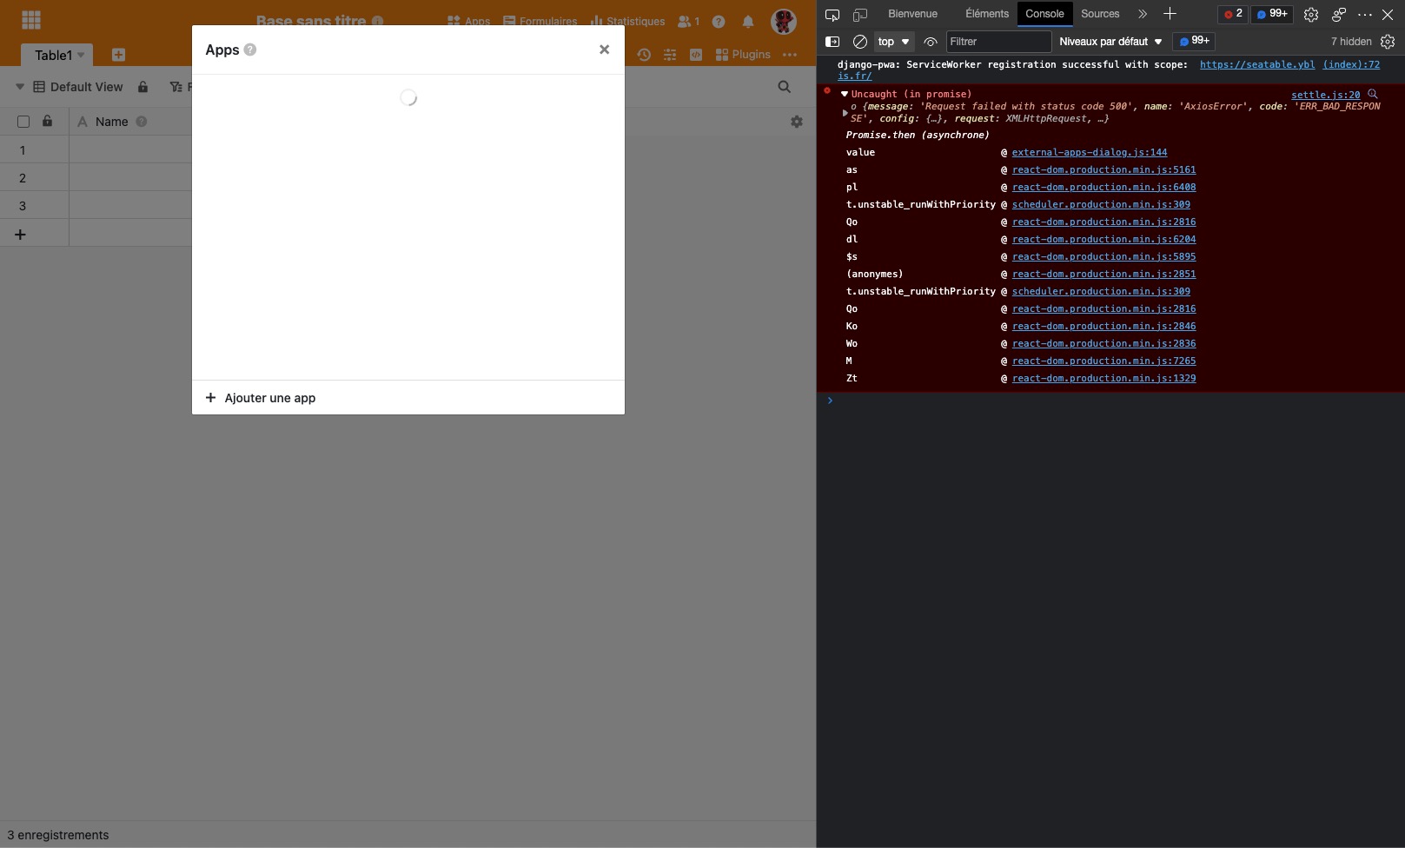This screenshot has height=848, width=1405.
Task: Open the app launcher grid icon
Action: pyautogui.click(x=31, y=19)
